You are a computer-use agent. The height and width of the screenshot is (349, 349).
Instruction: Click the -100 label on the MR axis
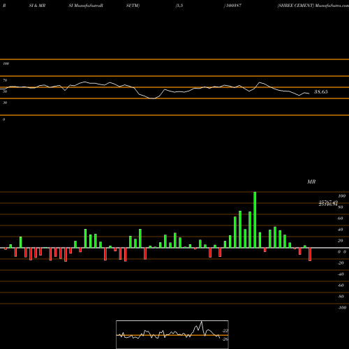(x=342, y=308)
